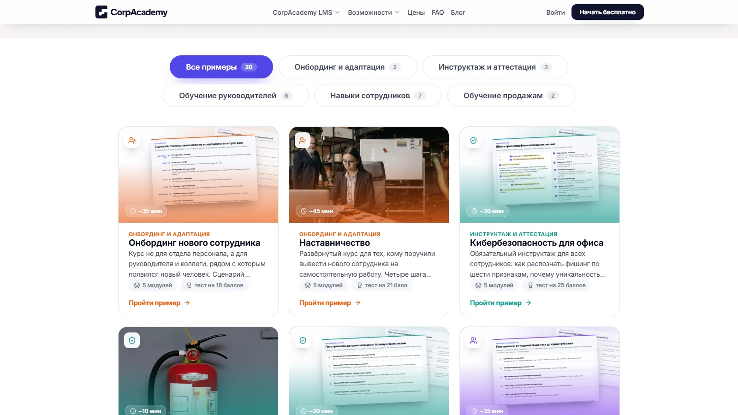Open the Блог menu item

click(x=458, y=12)
